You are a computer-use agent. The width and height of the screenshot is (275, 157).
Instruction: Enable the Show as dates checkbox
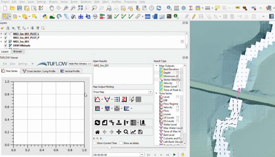(x=121, y=143)
